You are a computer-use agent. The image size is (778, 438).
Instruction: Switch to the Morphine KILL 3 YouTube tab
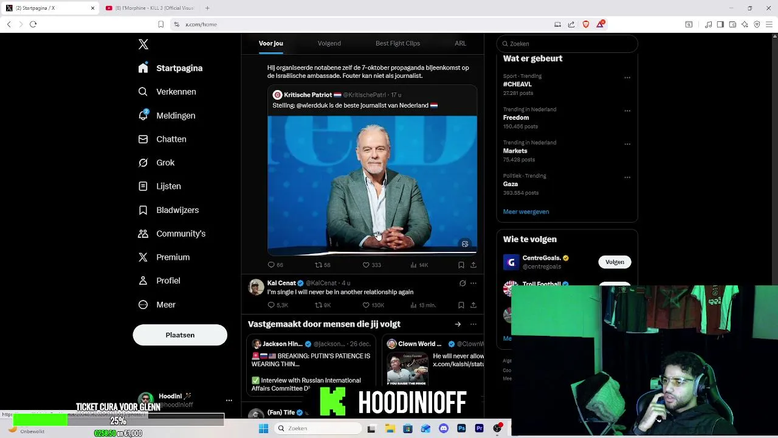click(x=150, y=8)
